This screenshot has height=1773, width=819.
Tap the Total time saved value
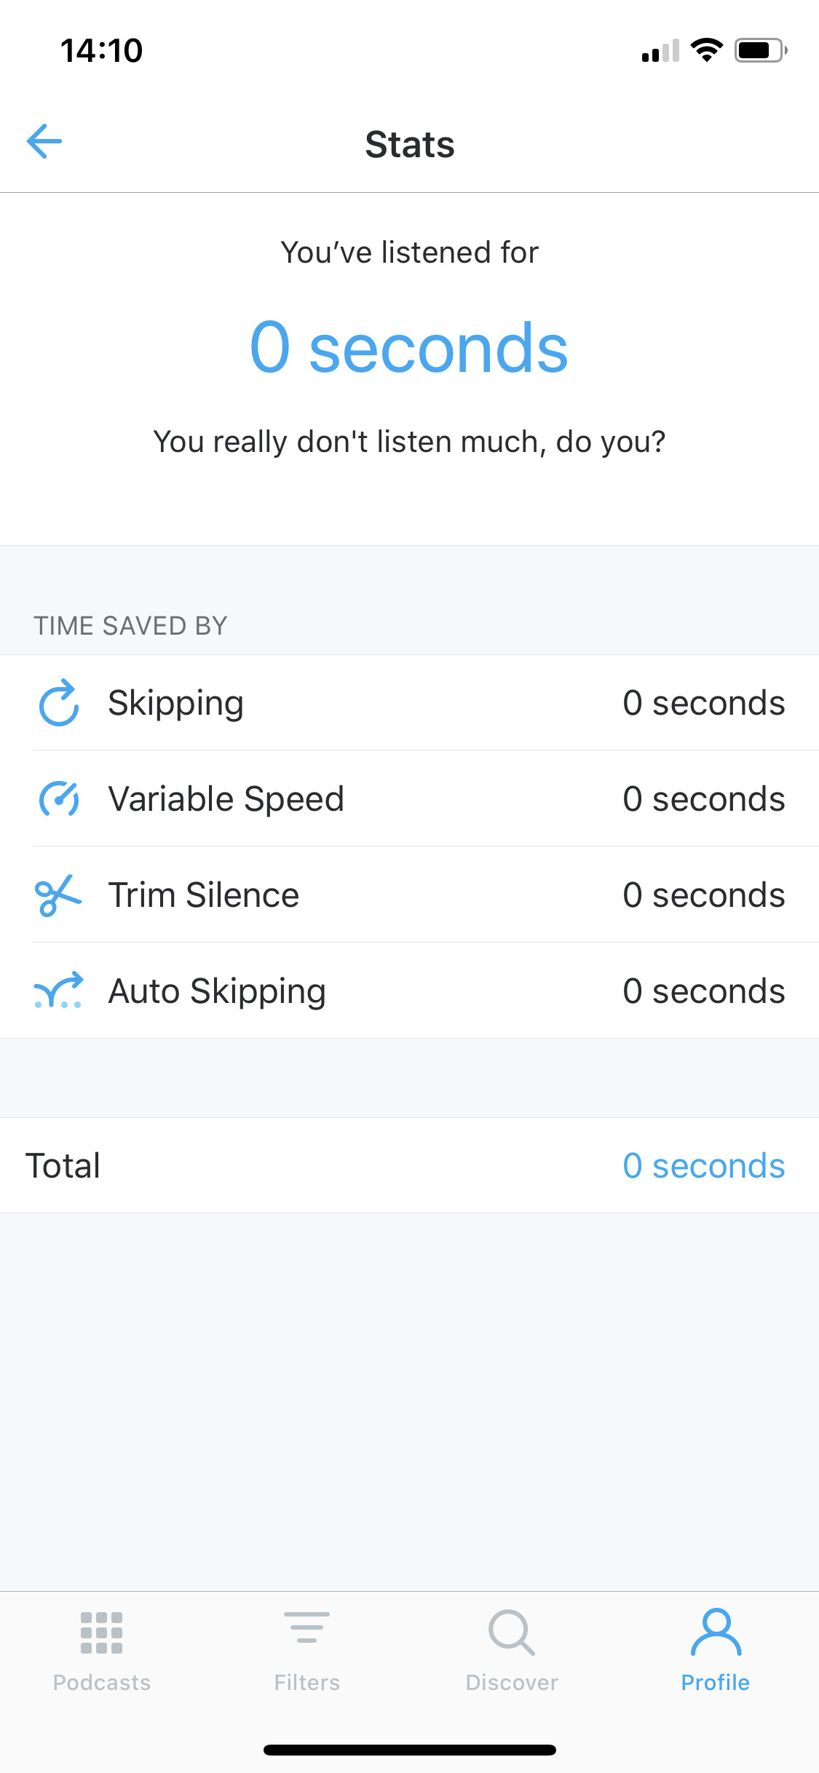(703, 1166)
